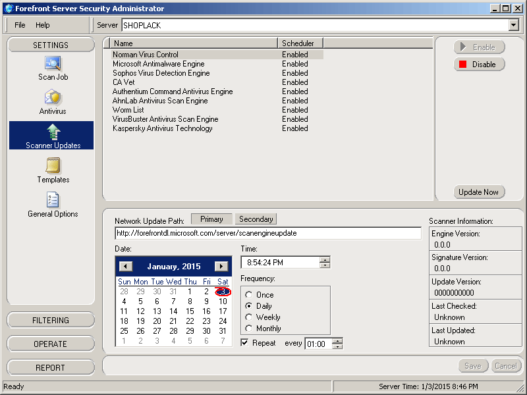
Task: Select Microsoft Antimalware Engine row
Action: pos(217,64)
